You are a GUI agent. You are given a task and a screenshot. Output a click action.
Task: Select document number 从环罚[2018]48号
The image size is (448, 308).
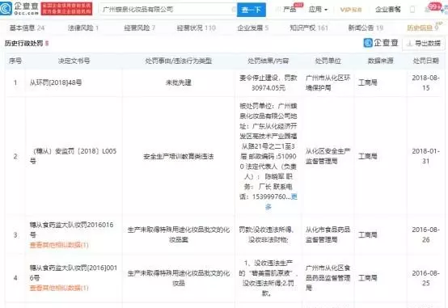coord(56,82)
